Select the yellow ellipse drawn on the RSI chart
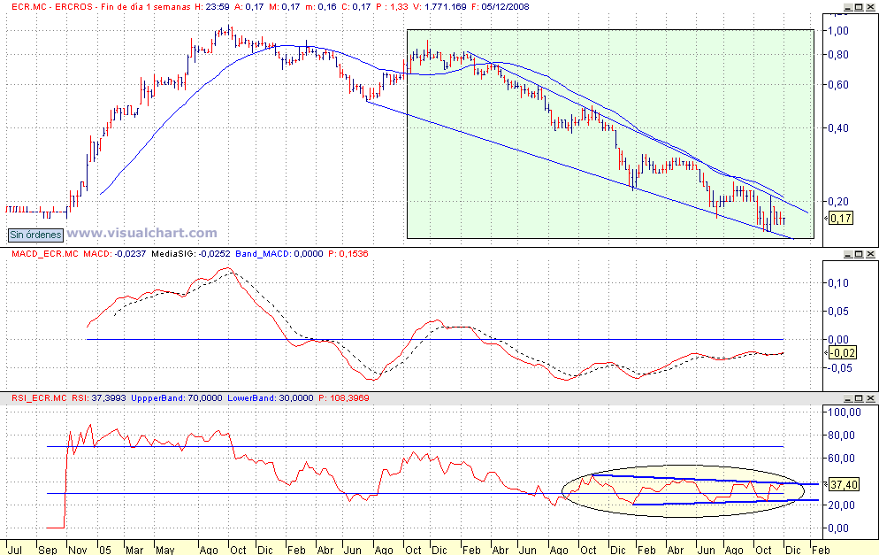 [x=683, y=491]
